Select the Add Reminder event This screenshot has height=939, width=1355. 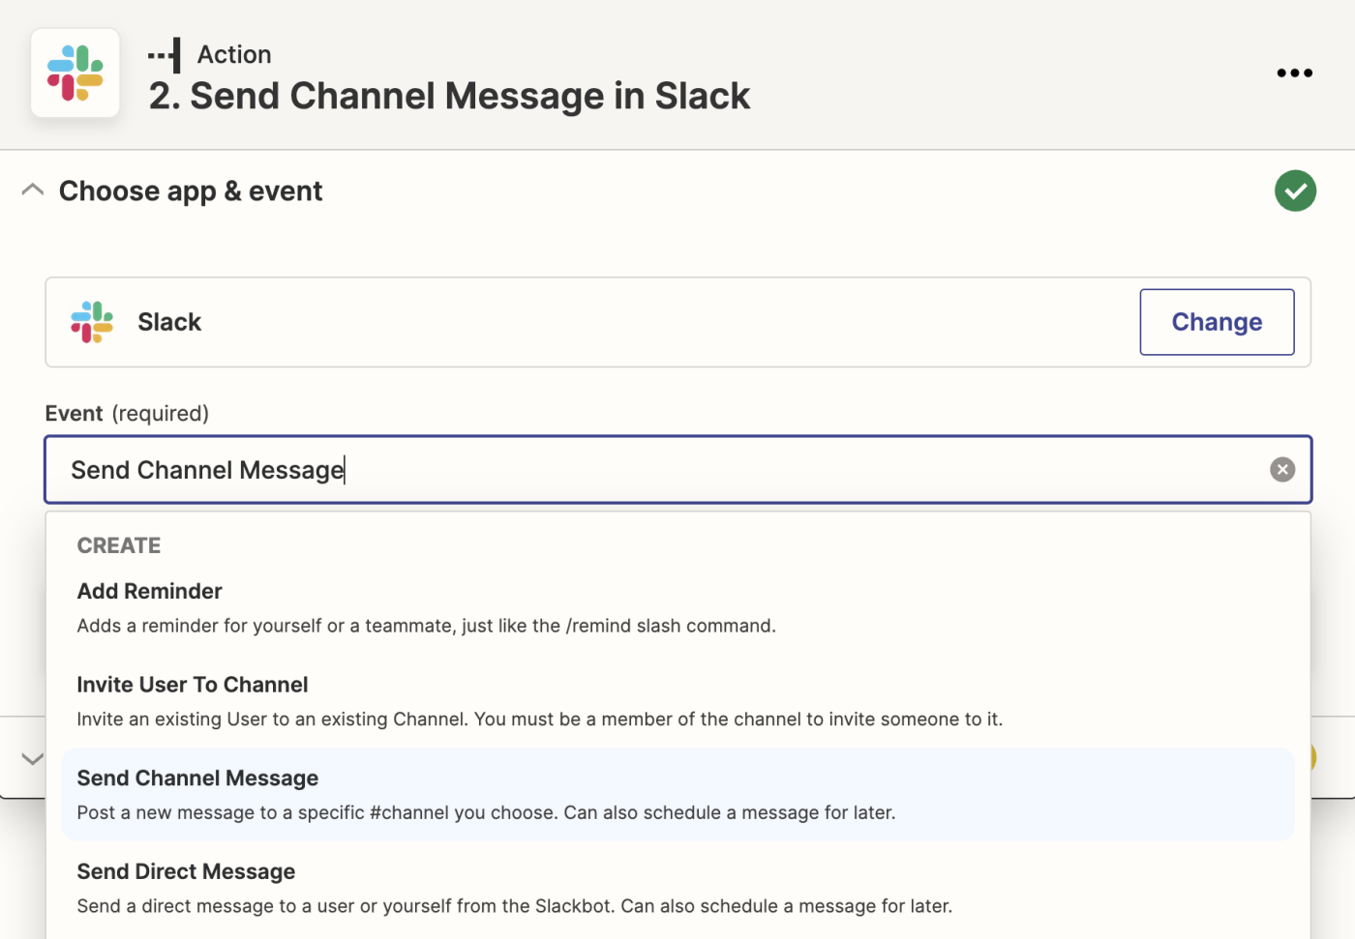point(150,591)
